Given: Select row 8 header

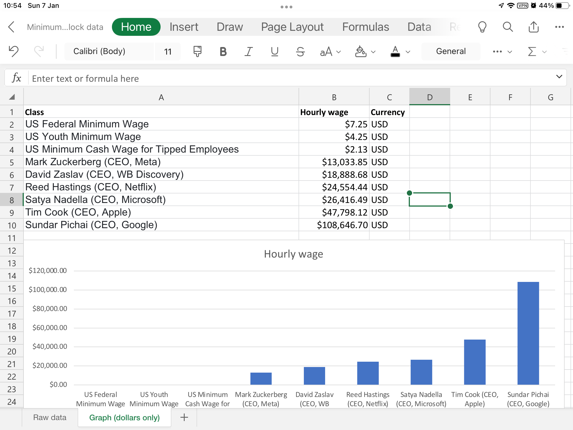Looking at the screenshot, I should coord(11,200).
